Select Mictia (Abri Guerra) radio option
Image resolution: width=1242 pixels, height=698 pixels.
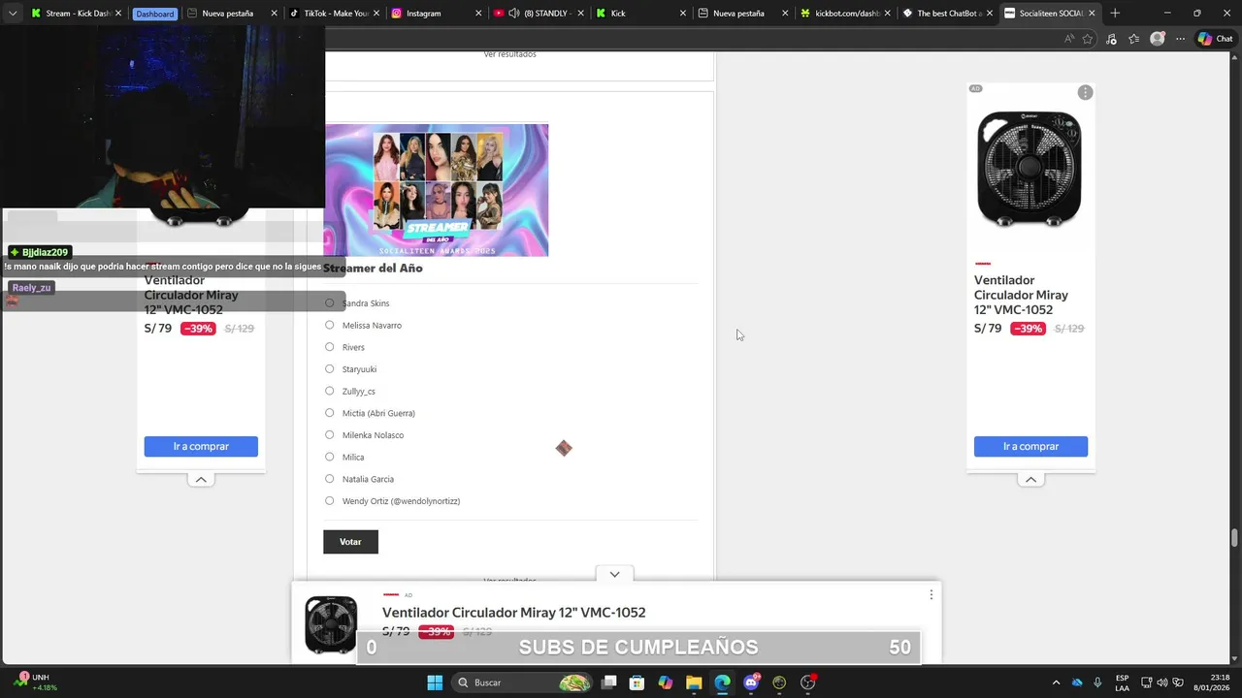point(329,413)
